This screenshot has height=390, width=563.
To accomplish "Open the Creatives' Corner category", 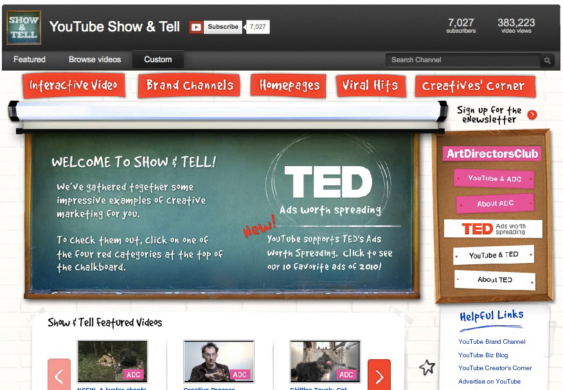I will (x=475, y=86).
